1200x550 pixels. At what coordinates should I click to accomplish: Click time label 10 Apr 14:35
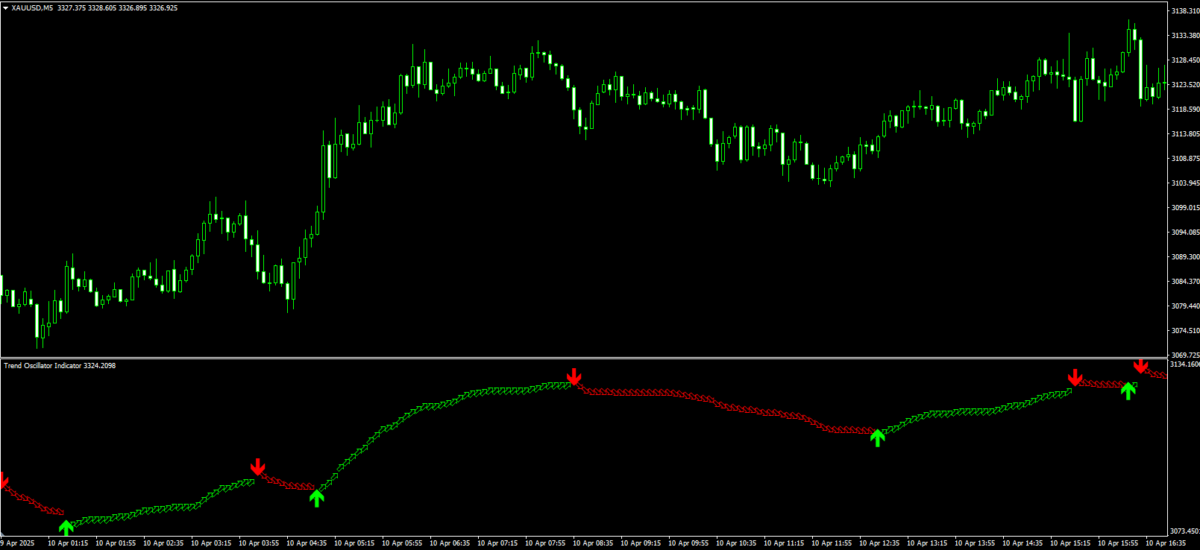tap(1022, 543)
